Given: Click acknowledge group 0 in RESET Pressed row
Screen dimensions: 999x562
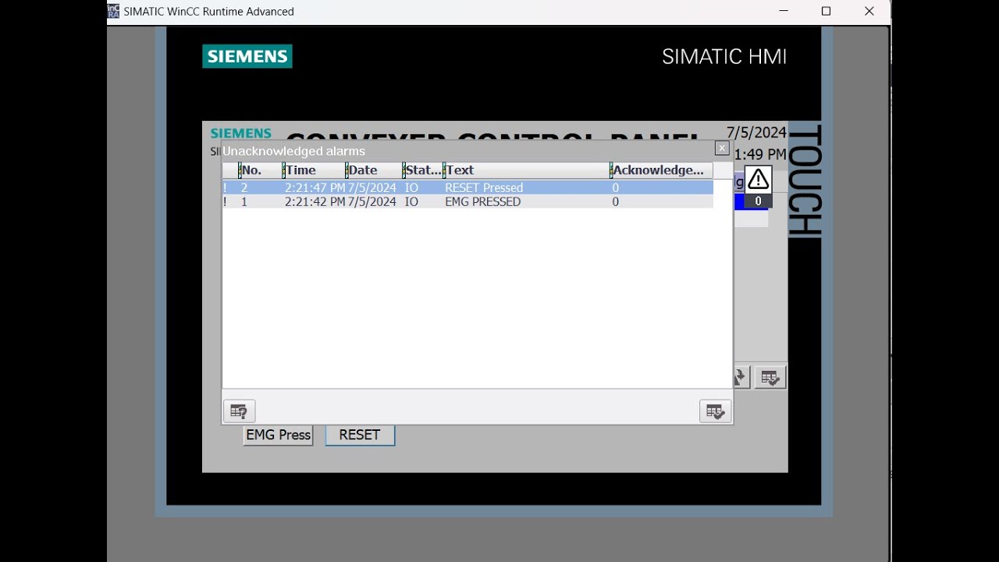Looking at the screenshot, I should point(615,188).
